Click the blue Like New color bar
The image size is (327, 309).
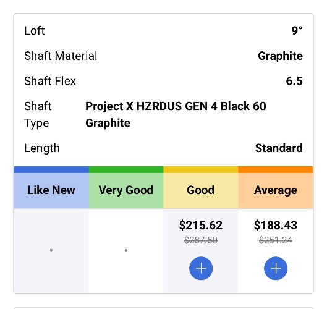coord(51,170)
